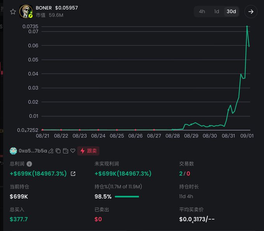Click BONER token name text

point(43,8)
